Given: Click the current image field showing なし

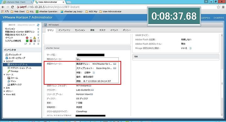Looking at the screenshot, I should coord(97,59).
